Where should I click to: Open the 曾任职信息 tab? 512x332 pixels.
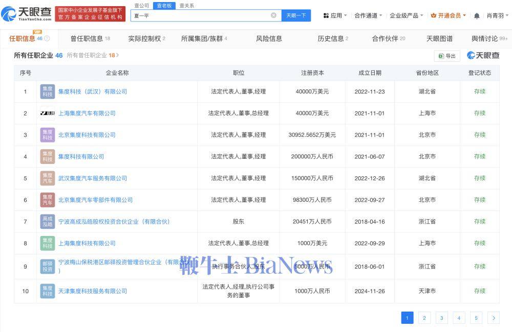click(90, 38)
